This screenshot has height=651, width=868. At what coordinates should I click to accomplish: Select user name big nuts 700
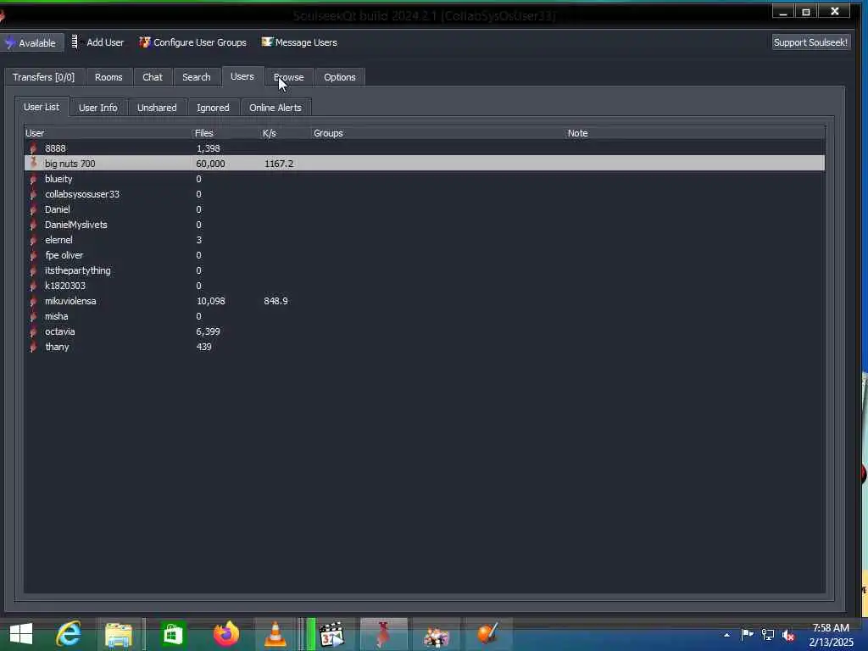70,164
